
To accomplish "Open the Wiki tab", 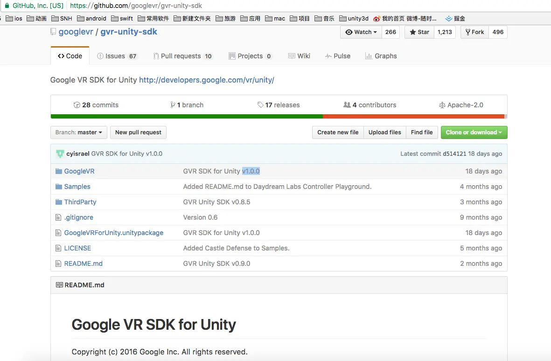I will coord(299,56).
